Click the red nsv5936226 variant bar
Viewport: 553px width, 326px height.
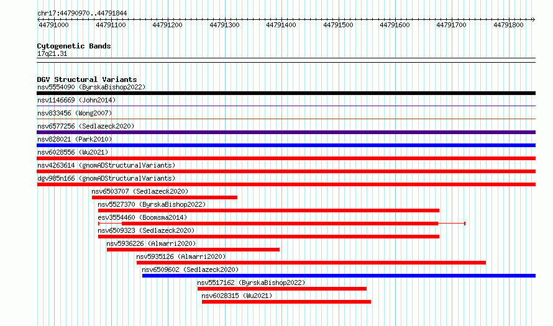(193, 250)
